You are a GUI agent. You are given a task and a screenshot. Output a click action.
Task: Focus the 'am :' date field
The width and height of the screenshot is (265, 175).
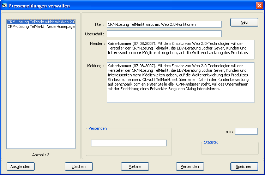[246, 132]
